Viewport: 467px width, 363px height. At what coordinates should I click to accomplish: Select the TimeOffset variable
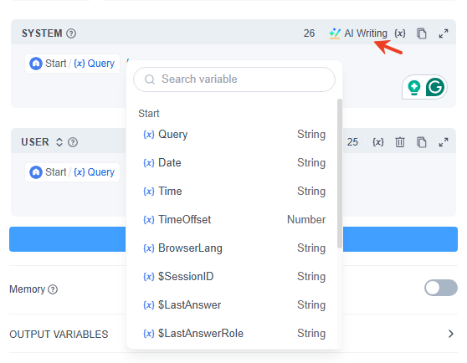(x=234, y=220)
